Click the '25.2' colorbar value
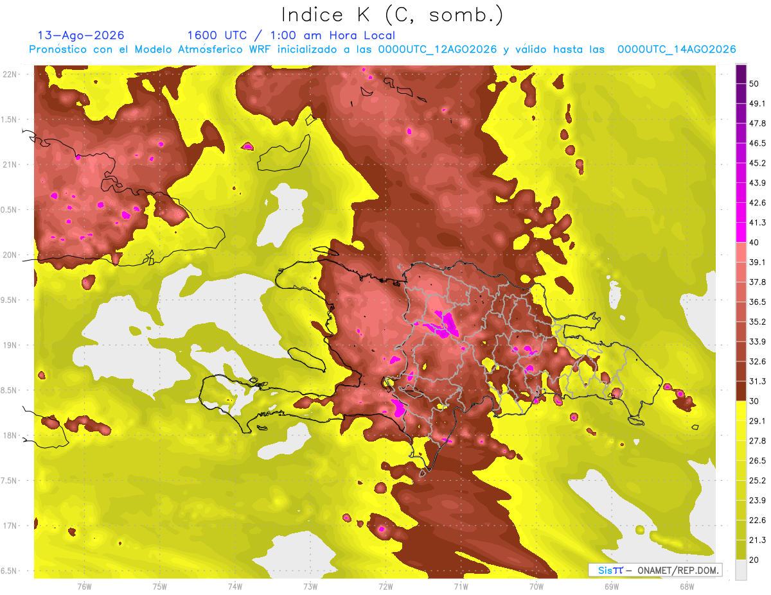The image size is (771, 595). [757, 481]
